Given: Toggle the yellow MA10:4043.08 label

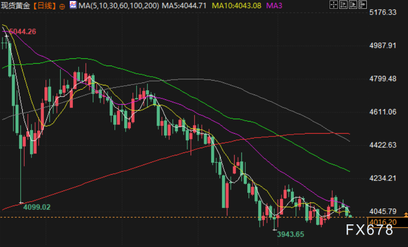Looking at the screenshot, I should (x=237, y=6).
